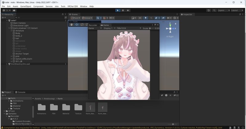Expand the Armature object
The image size is (246, 129).
tap(11, 31)
